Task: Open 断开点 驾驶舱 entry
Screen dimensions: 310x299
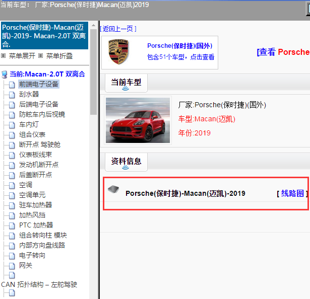Action: [x=40, y=144]
